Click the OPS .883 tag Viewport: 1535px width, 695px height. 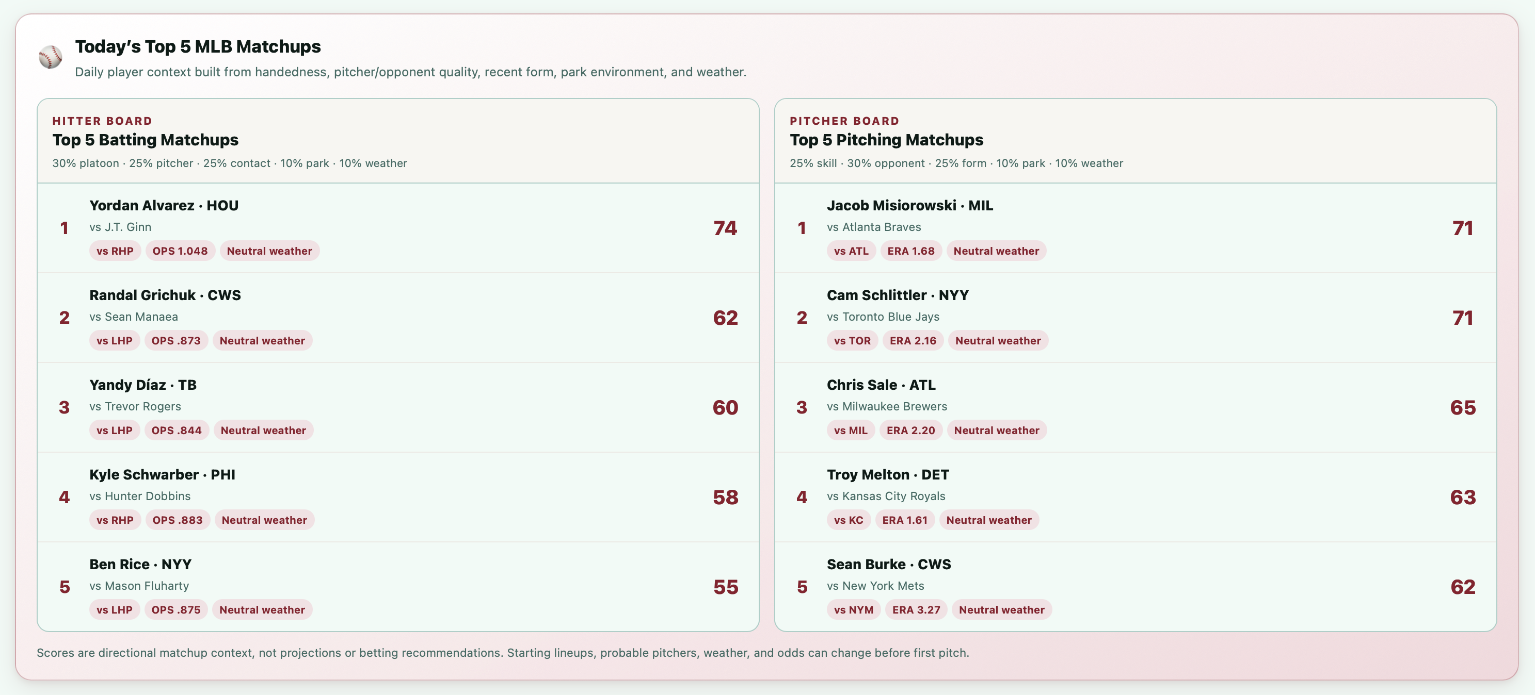pos(178,520)
